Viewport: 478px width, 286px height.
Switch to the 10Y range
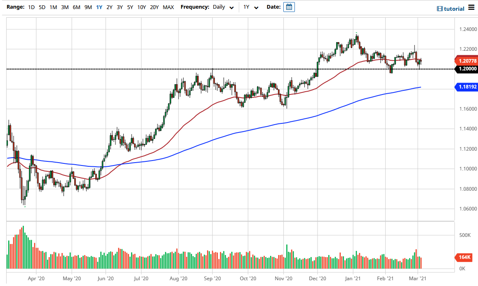[141, 7]
